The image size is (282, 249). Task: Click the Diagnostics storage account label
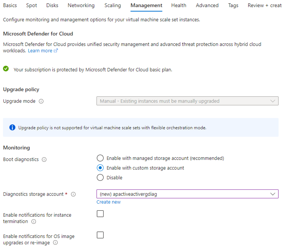(33, 194)
